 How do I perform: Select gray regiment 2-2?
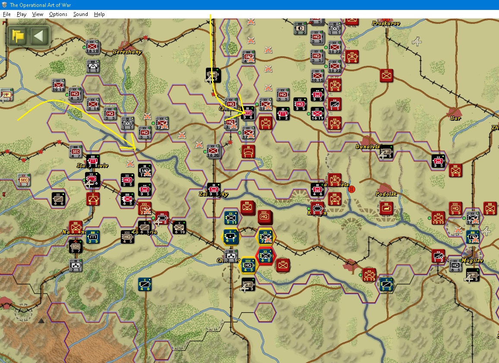coord(300,28)
